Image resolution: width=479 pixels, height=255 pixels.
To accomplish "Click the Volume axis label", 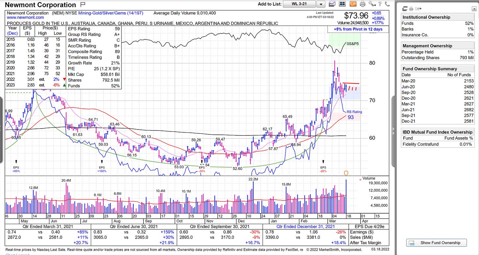I will pos(369,178).
